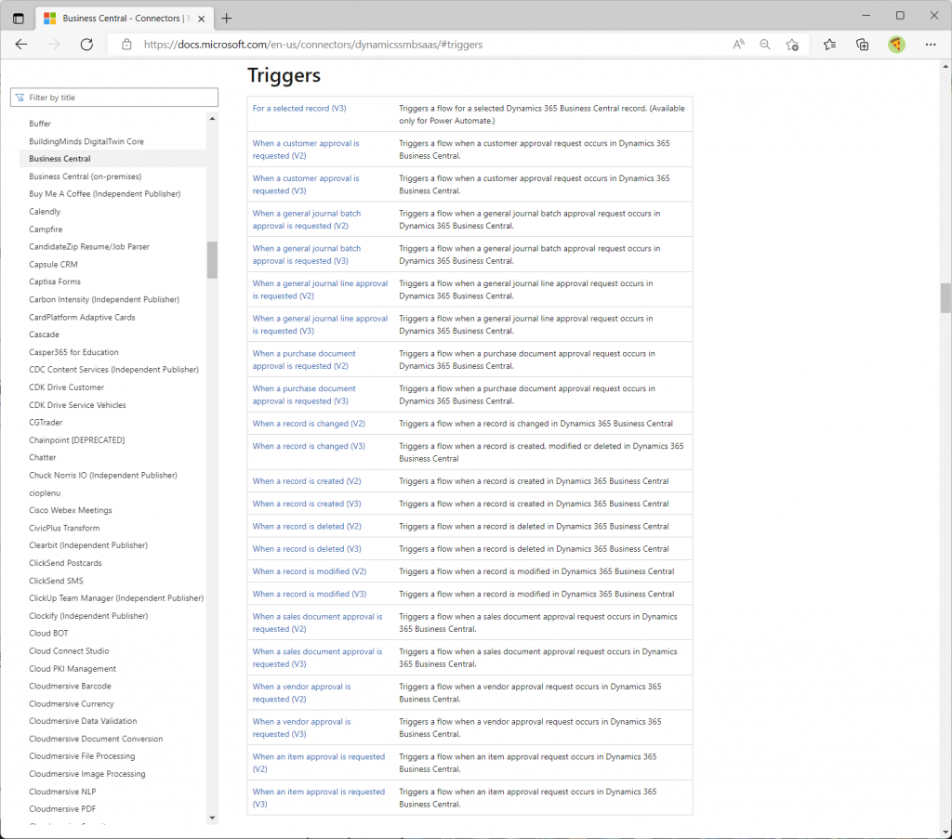
Task: Select Cloudmersive PDF in sidebar
Action: coord(62,809)
